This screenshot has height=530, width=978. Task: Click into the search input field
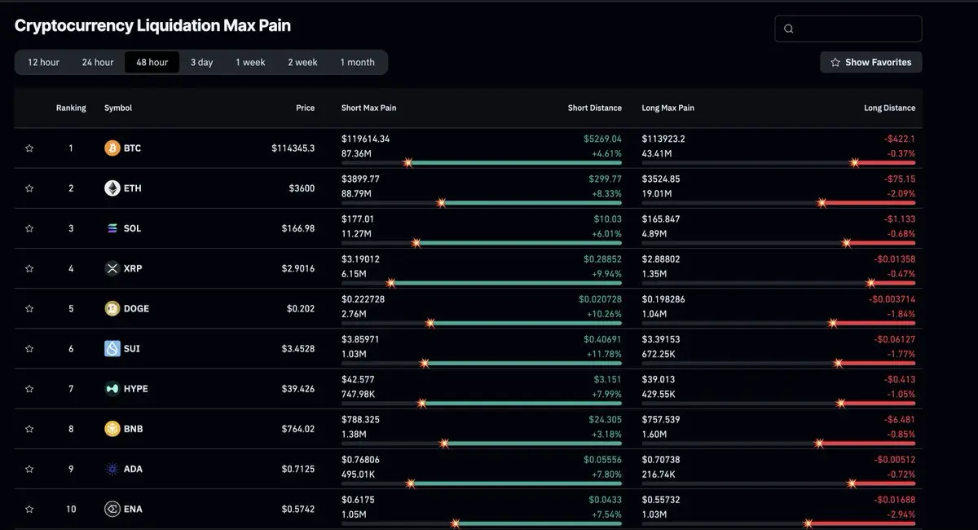(848, 29)
